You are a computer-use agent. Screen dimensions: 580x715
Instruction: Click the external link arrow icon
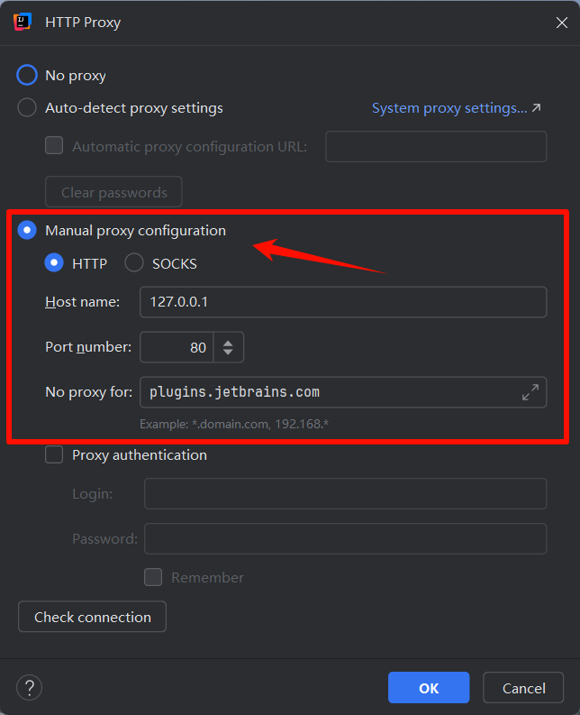pos(537,108)
